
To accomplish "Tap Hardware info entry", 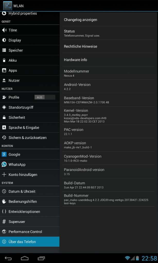I will click(x=108, y=60).
